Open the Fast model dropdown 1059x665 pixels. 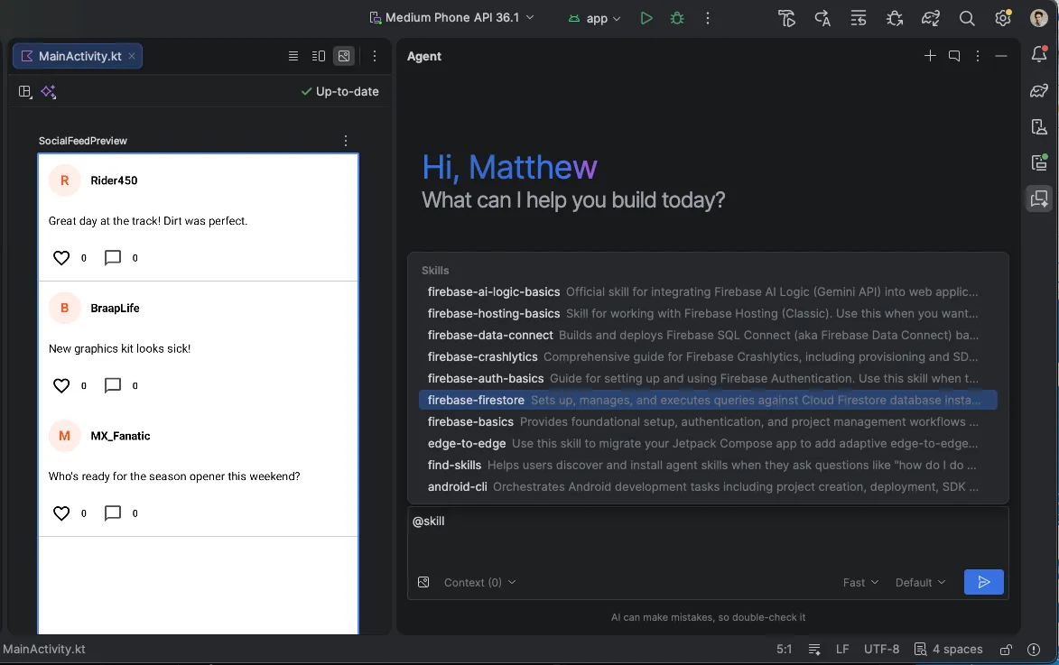(860, 582)
